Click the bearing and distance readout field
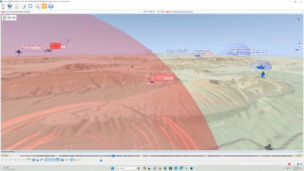The height and width of the screenshot is (171, 304). (149, 12)
